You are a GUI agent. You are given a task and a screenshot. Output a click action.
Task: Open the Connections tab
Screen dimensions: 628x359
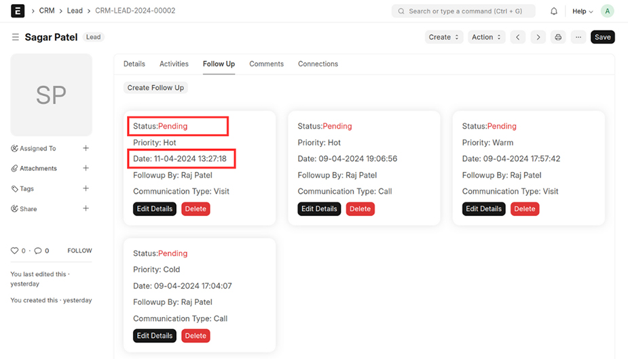318,64
